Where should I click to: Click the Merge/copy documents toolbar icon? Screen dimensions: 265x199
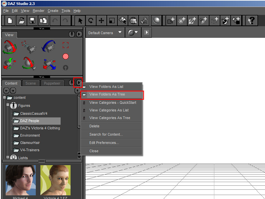[43, 21]
